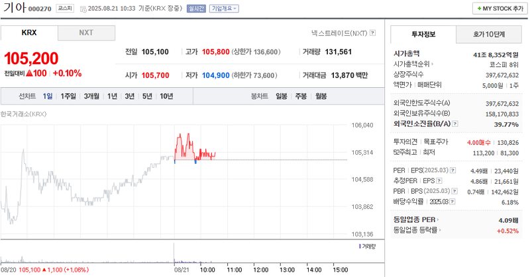Screen dimensions: 530x277
Task: Select the 투자정보 tab
Action: [x=423, y=34]
